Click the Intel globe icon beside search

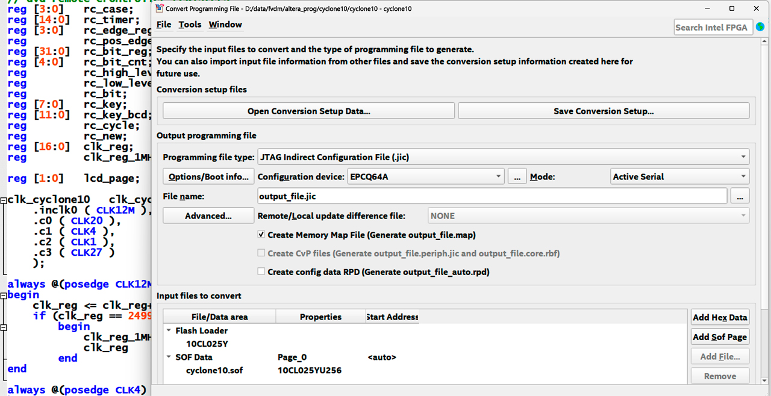click(760, 27)
